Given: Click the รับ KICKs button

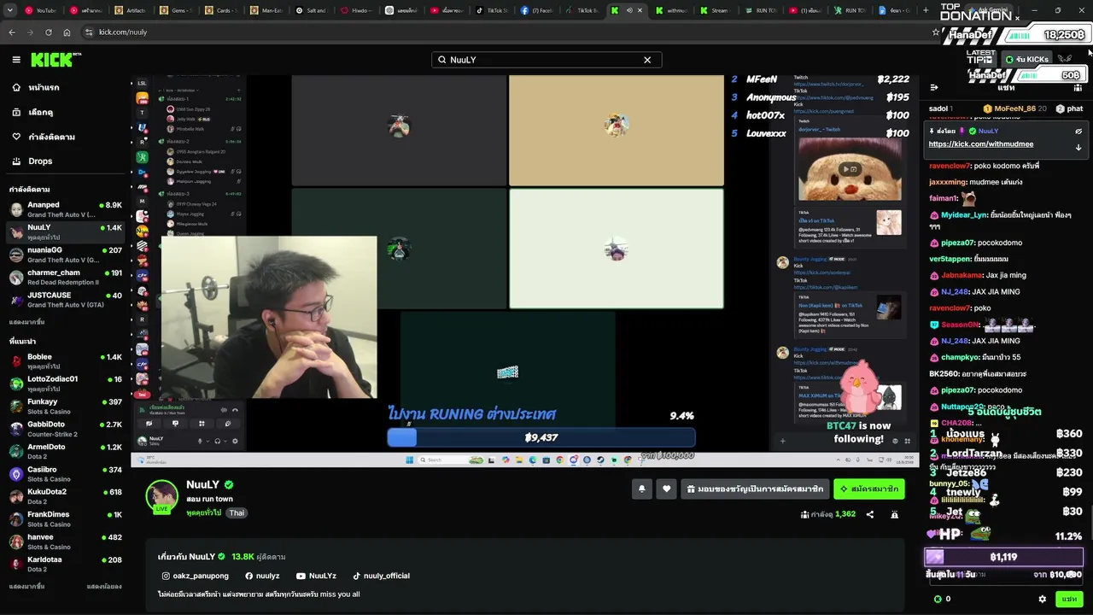Looking at the screenshot, I should point(1027,59).
